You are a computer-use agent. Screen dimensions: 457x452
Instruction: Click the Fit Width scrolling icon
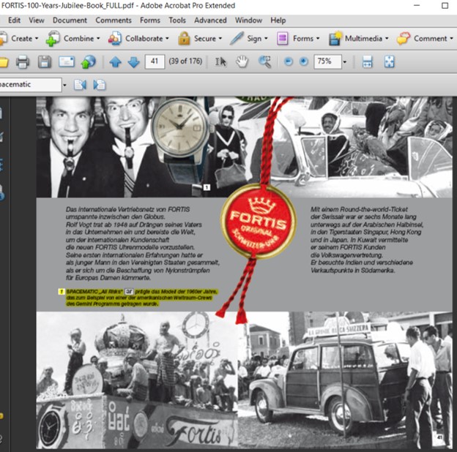click(367, 61)
